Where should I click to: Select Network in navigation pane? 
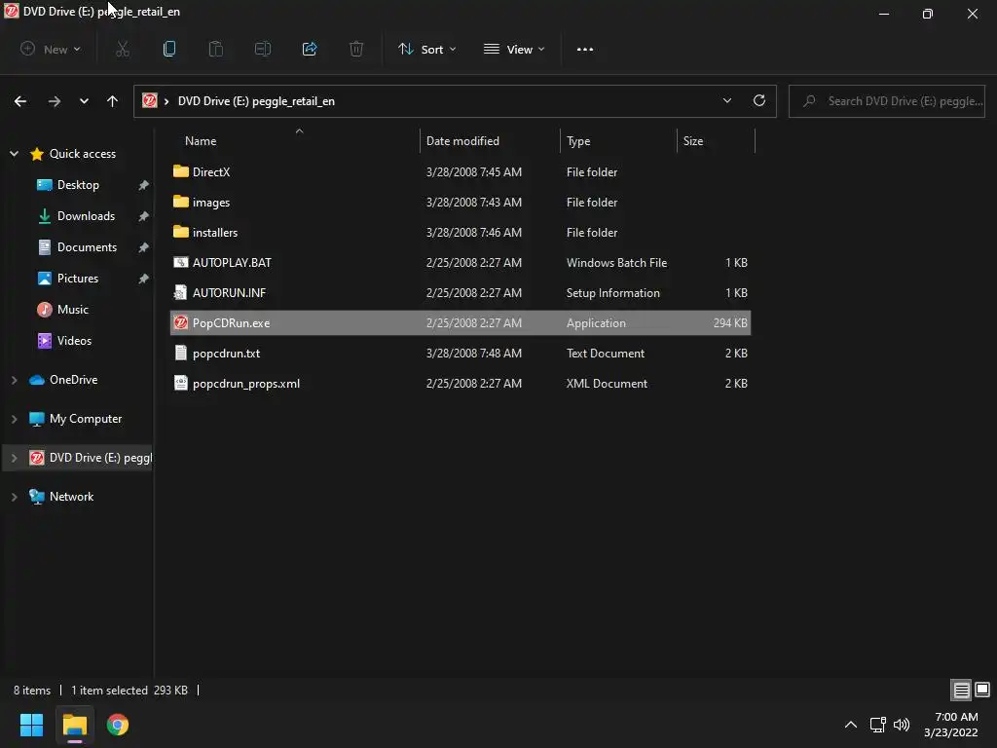coord(71,496)
